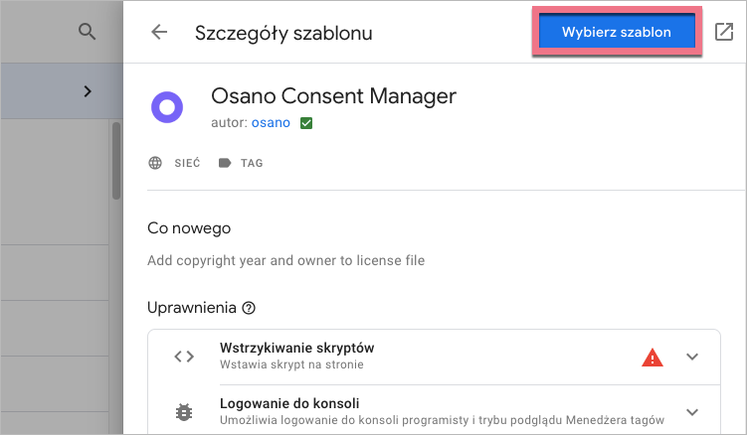Image resolution: width=747 pixels, height=435 pixels.
Task: Open template in new window icon
Action: click(723, 32)
